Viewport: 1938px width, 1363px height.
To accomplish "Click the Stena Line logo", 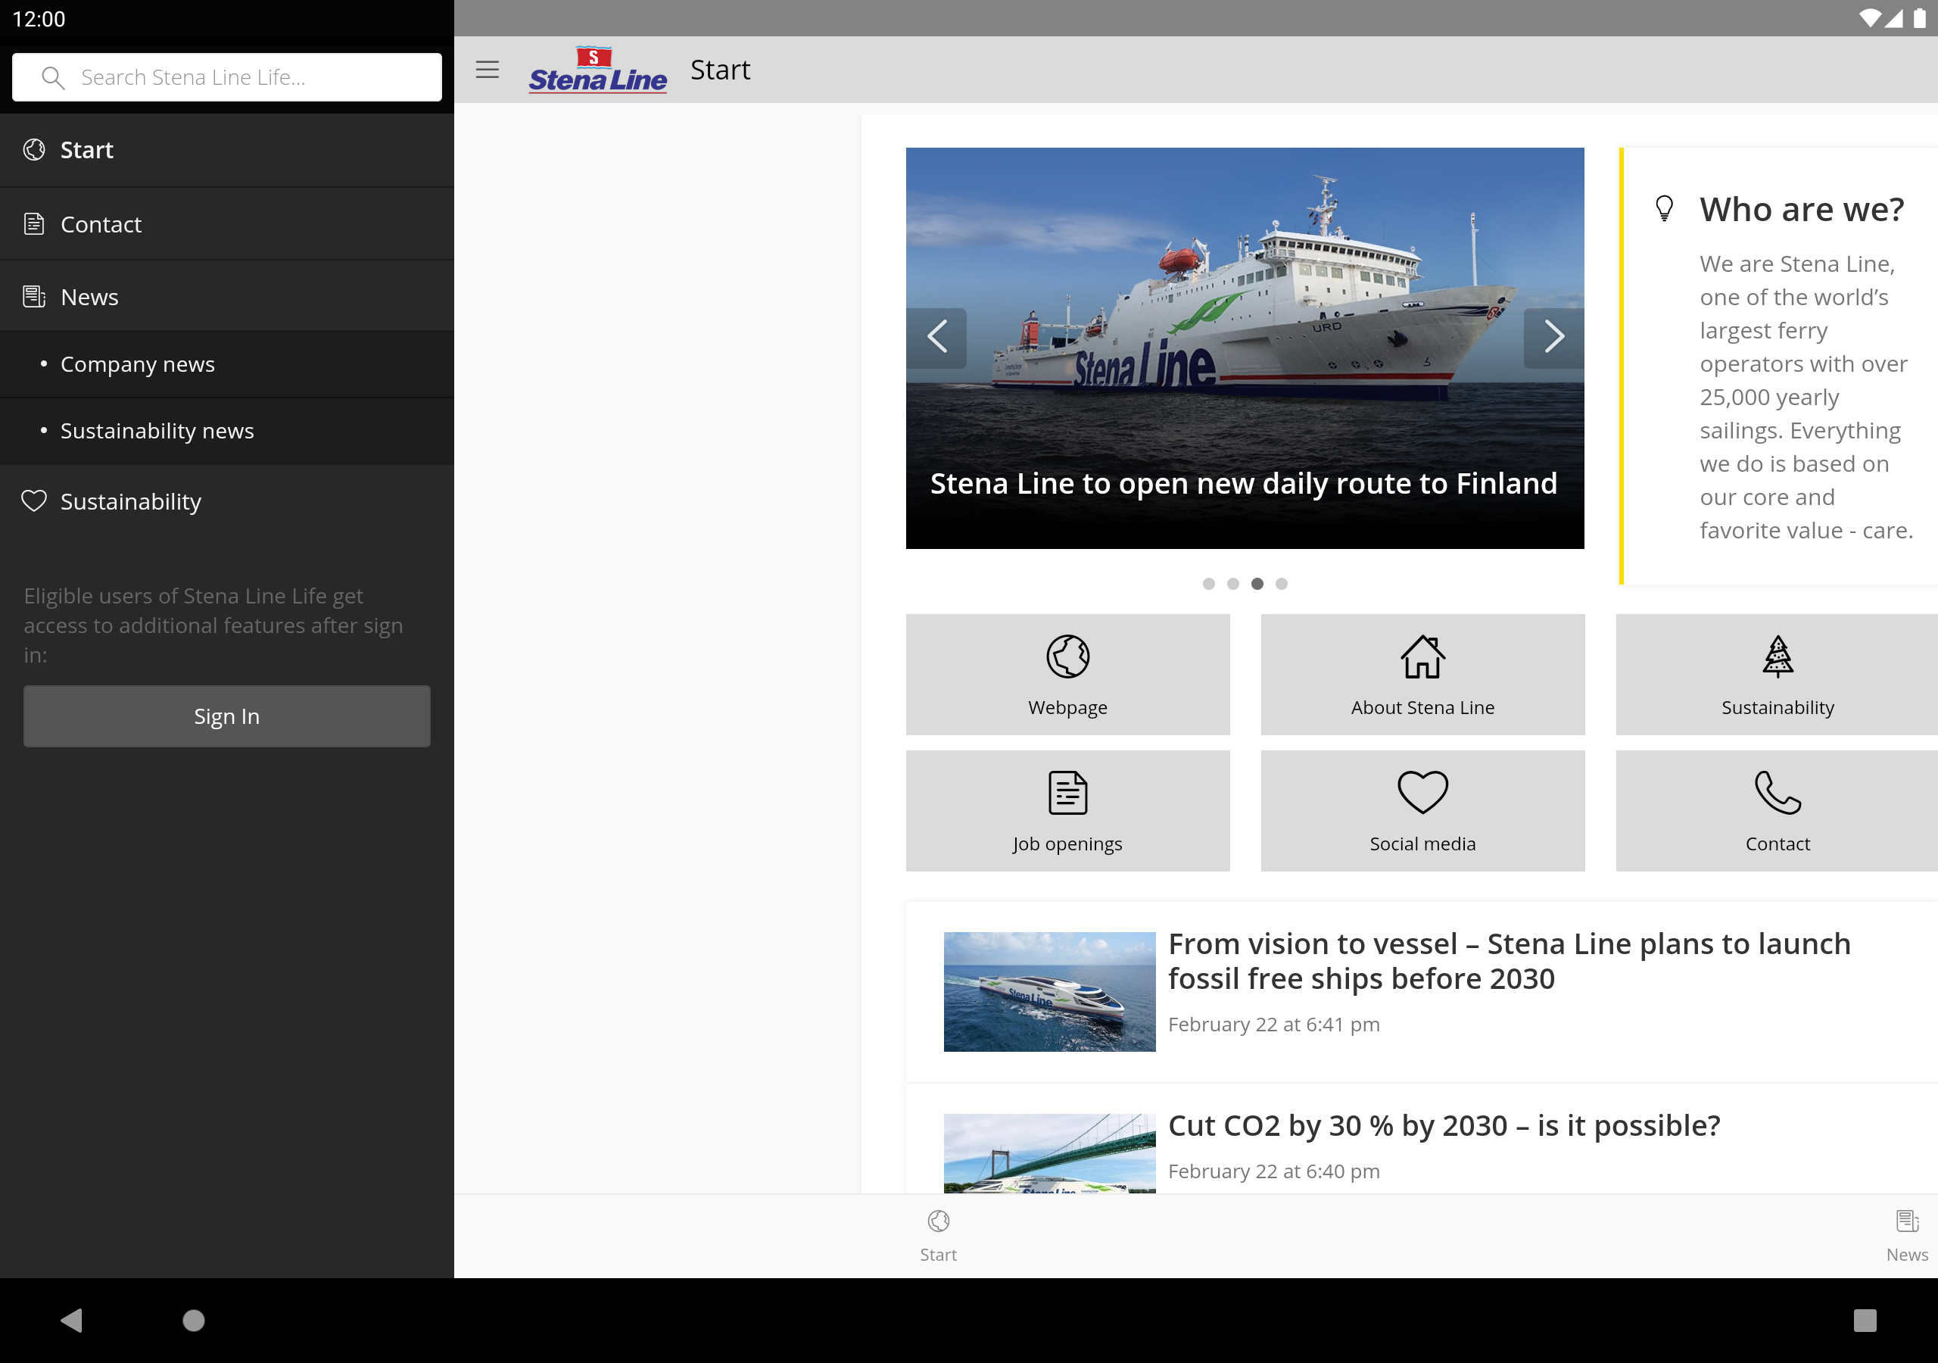I will pyautogui.click(x=597, y=69).
